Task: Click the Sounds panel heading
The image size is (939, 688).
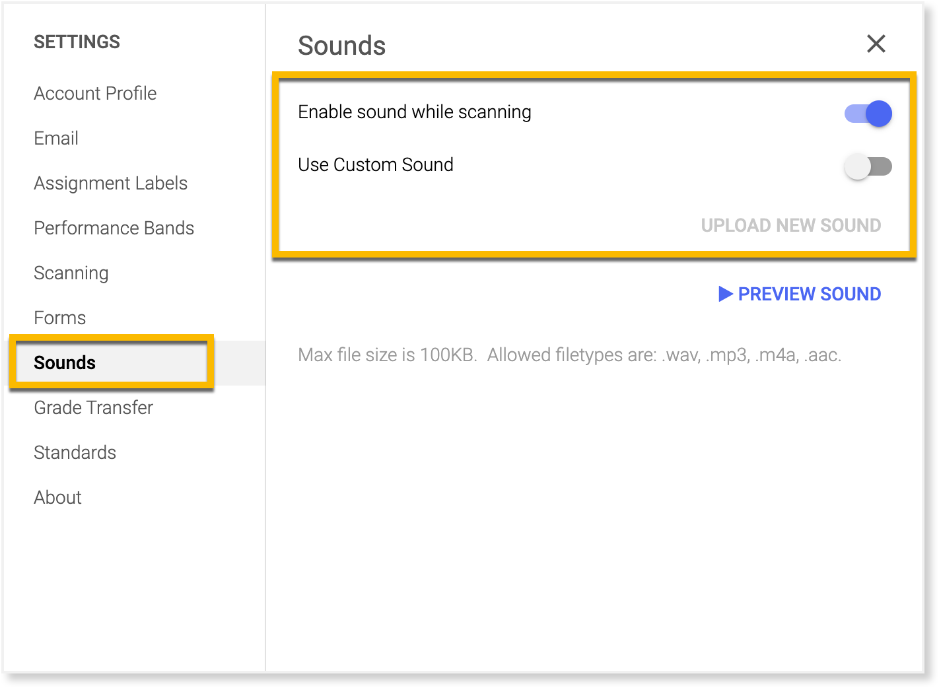Action: pyautogui.click(x=341, y=46)
